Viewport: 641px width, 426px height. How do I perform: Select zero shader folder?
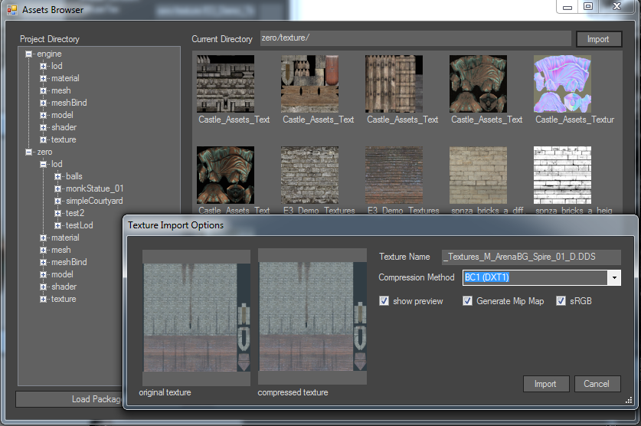(x=64, y=287)
